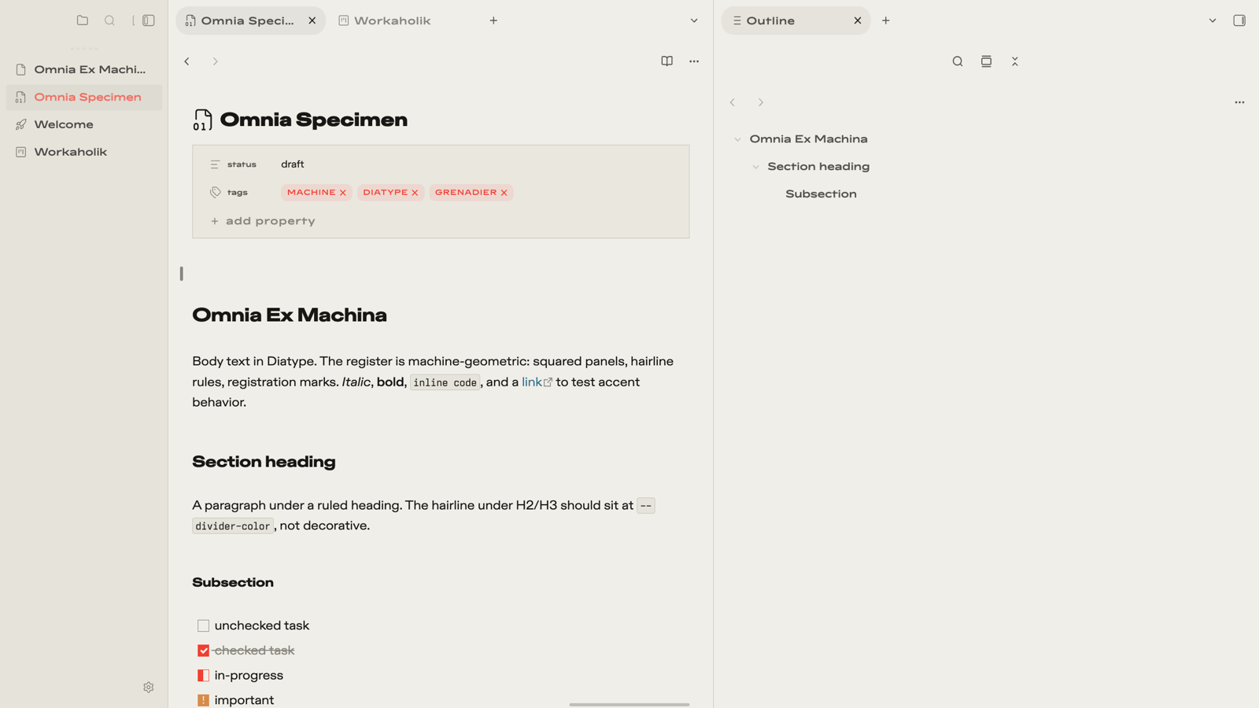The width and height of the screenshot is (1259, 708).
Task: Open the tab list dropdown in the note pane
Action: (694, 20)
